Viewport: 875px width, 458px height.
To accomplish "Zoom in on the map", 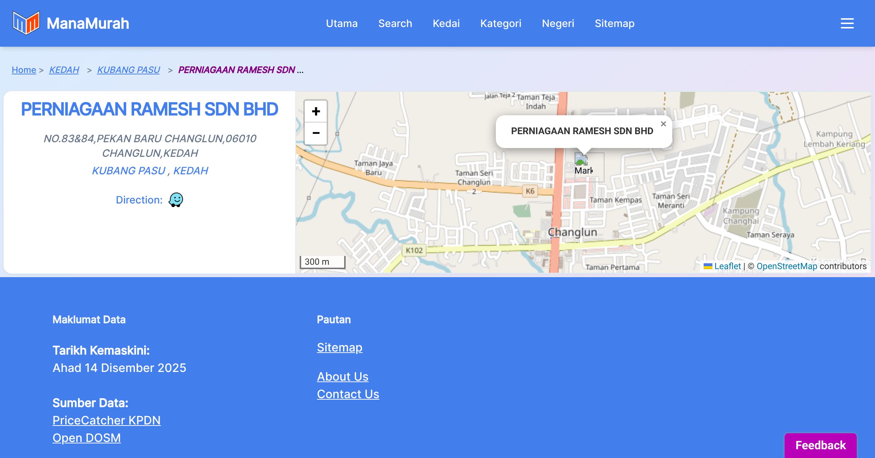I will tap(316, 111).
